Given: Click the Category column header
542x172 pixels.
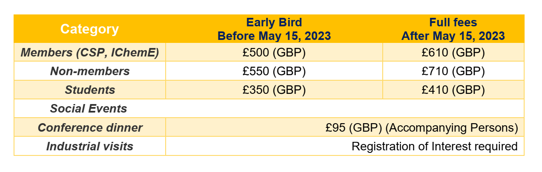Looking at the screenshot, I should (x=90, y=29).
